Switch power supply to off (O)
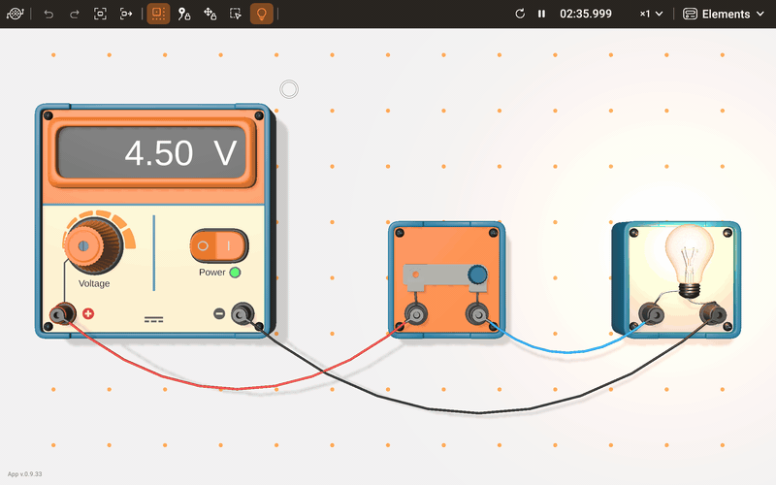Image resolution: width=776 pixels, height=485 pixels. point(204,245)
